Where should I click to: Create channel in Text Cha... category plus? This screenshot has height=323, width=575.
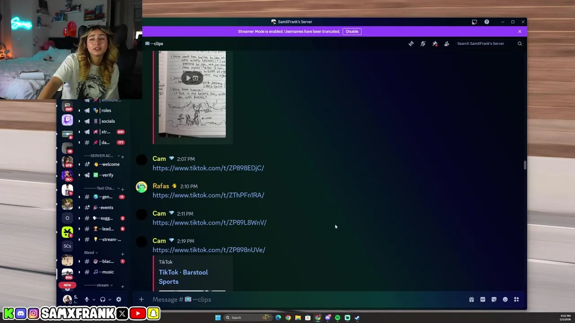(x=123, y=189)
